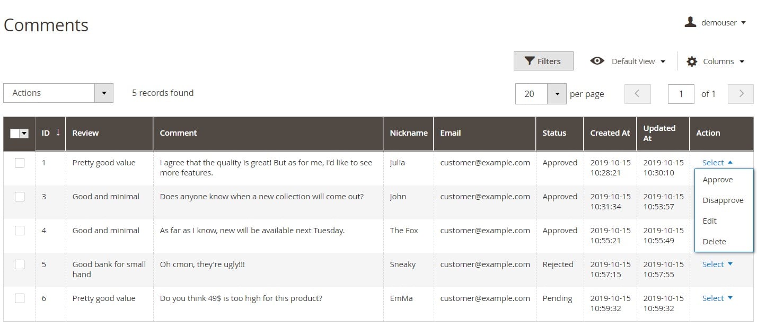Open the Select menu in Sneaky's row
The width and height of the screenshot is (757, 327).
click(717, 264)
